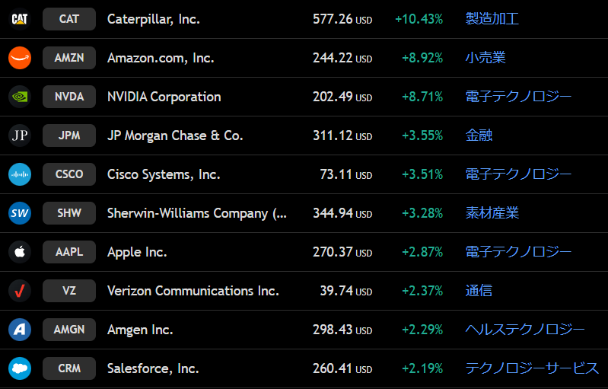Open the テクノロジーサービス sector link
The width and height of the screenshot is (608, 389).
coord(532,368)
